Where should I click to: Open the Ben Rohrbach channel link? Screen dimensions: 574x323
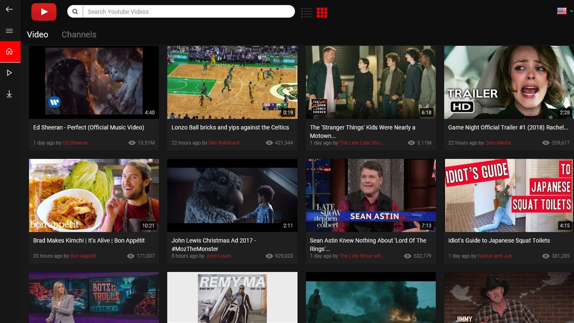tap(224, 143)
